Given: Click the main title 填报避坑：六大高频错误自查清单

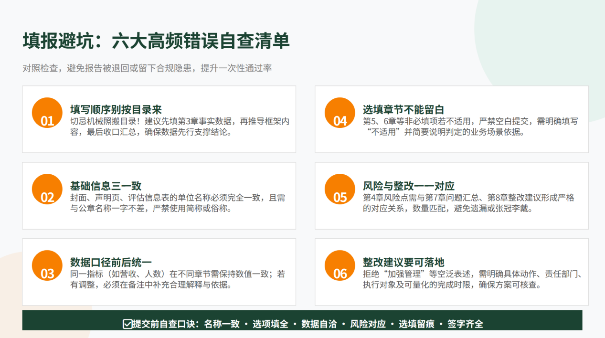Looking at the screenshot, I should (156, 41).
